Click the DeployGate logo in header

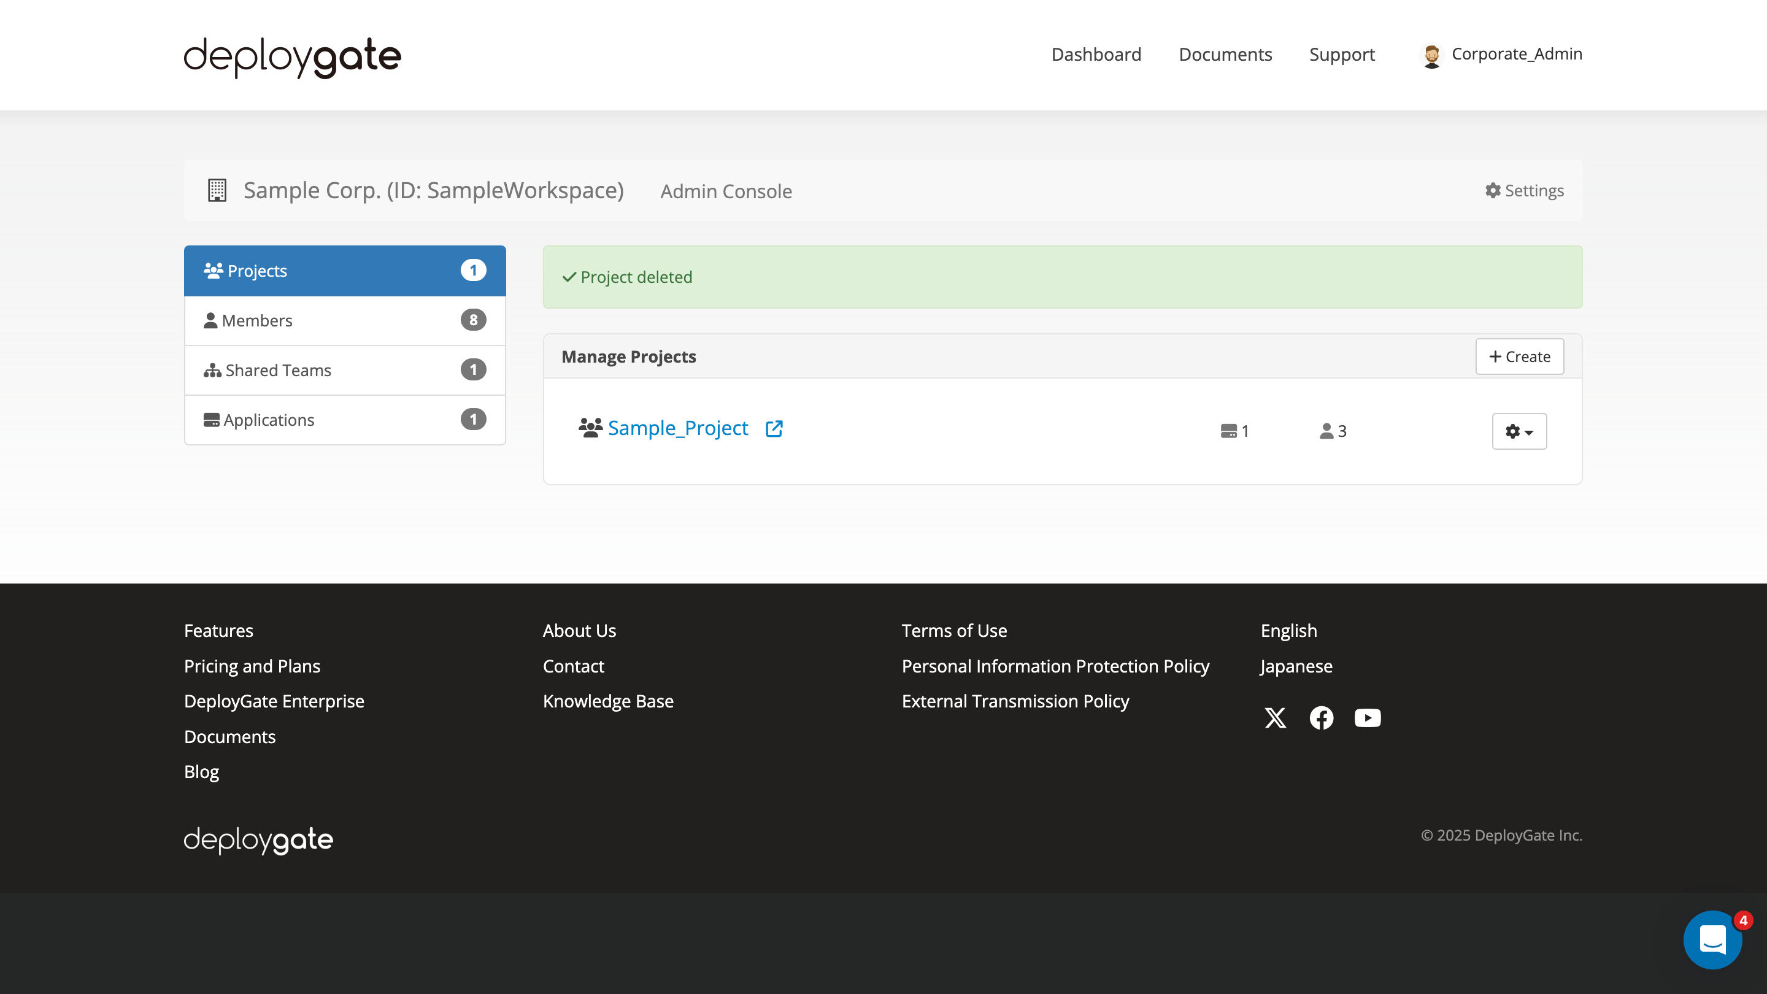point(292,56)
